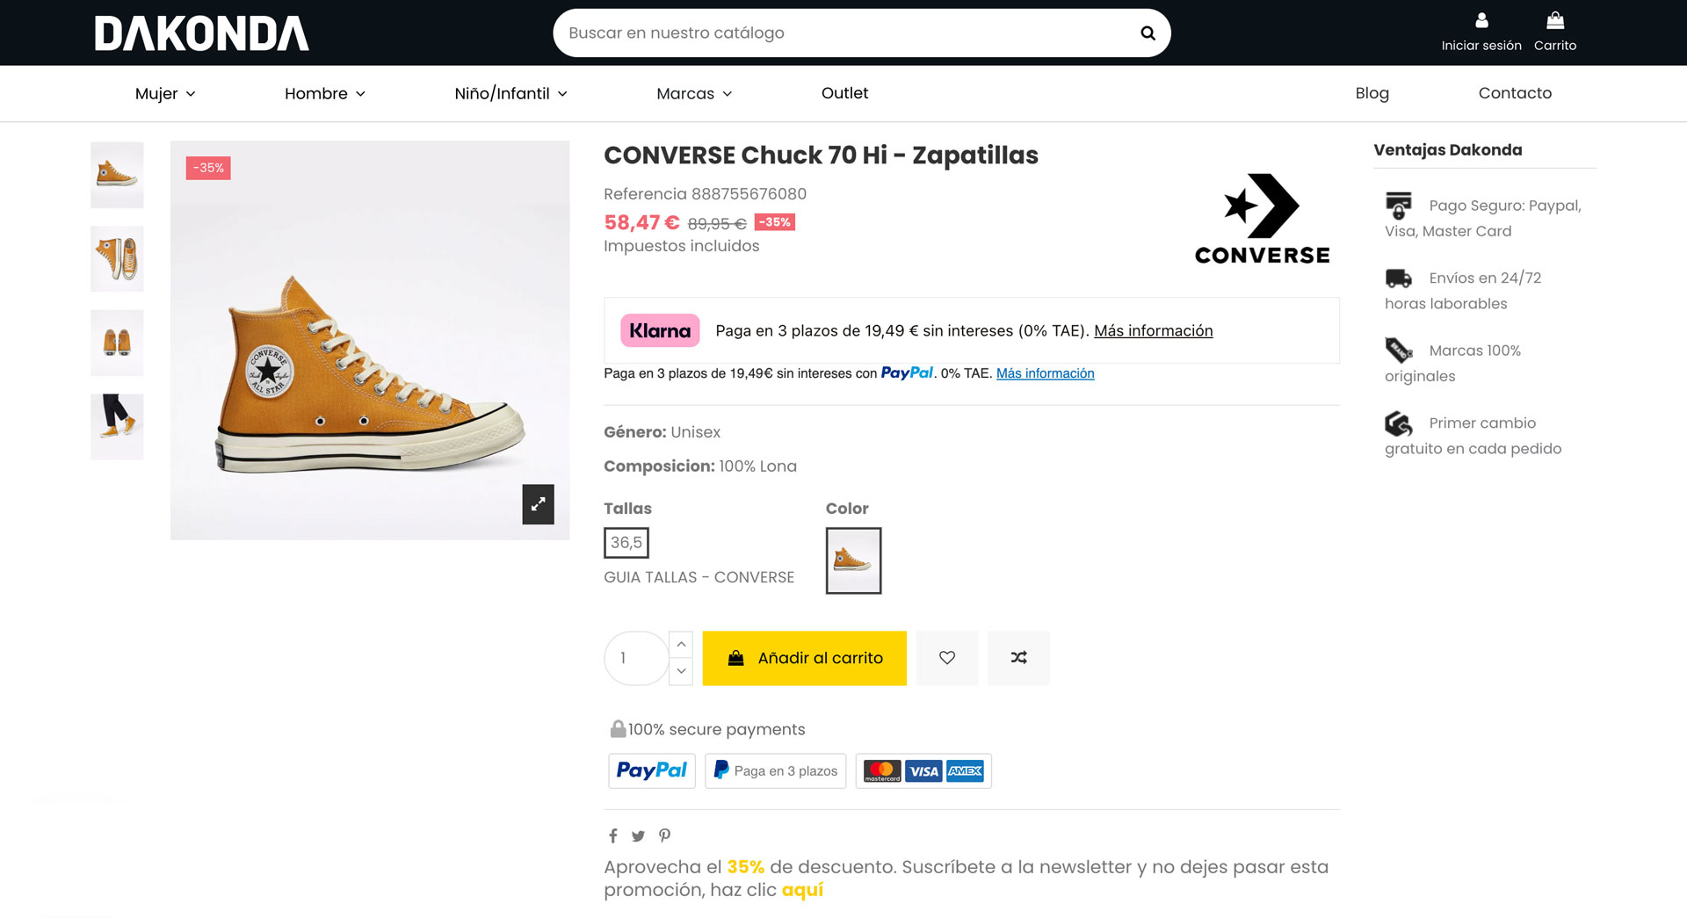This screenshot has width=1687, height=918.
Task: Expand the Mujer menu
Action: point(165,94)
